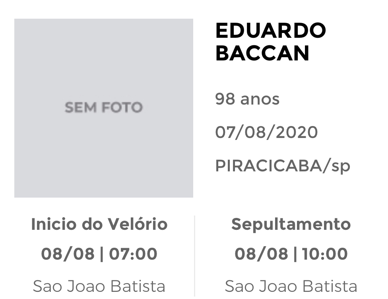The width and height of the screenshot is (388, 299).
Task: Select the PIRACICABA/sp location text
Action: (283, 166)
